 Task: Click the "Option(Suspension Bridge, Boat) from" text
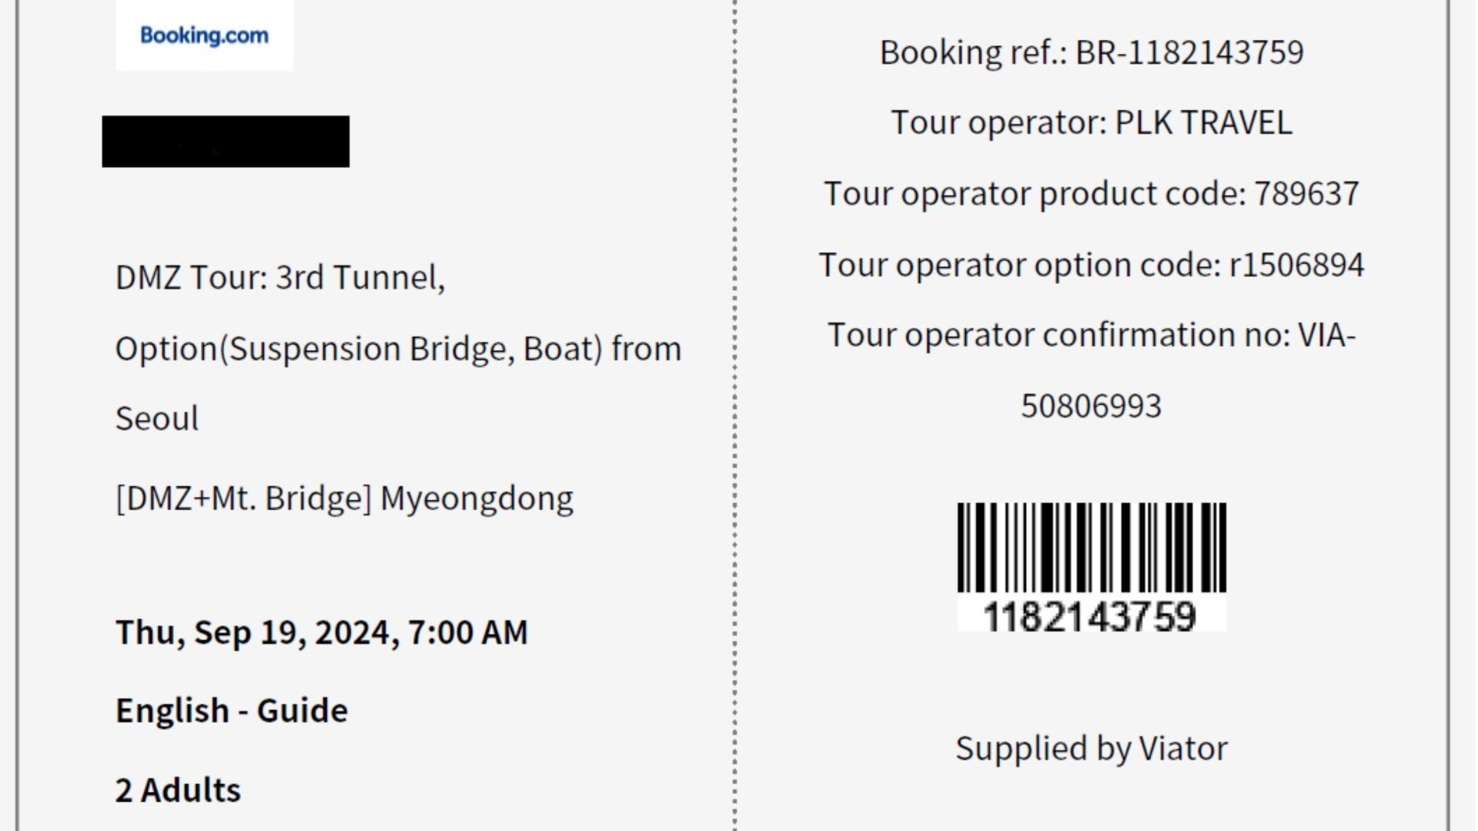(x=398, y=349)
